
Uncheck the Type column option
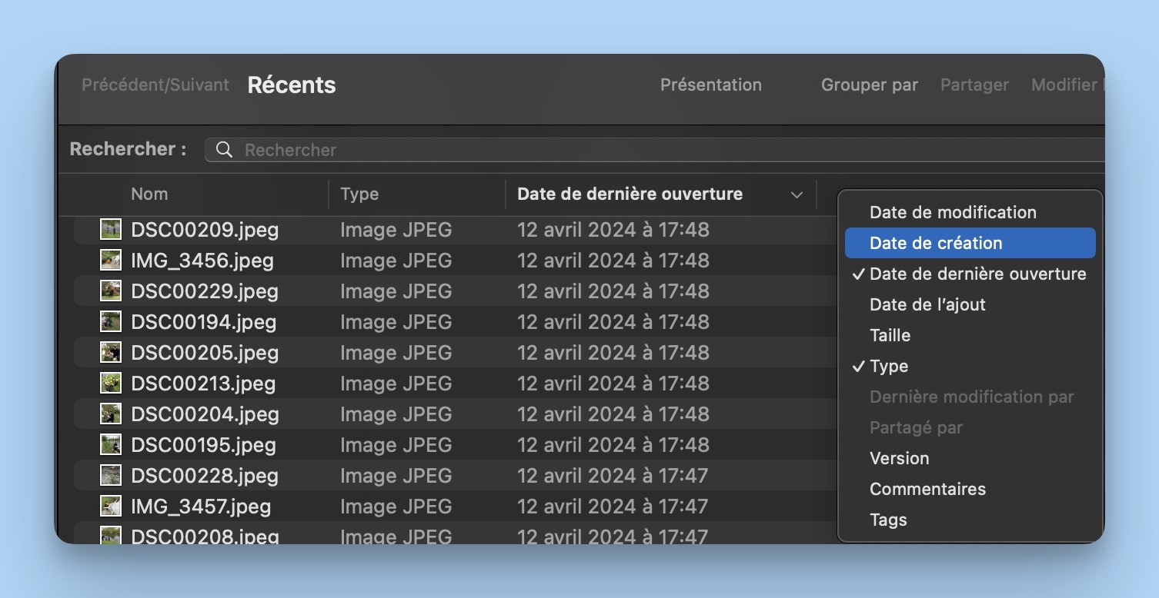[889, 366]
